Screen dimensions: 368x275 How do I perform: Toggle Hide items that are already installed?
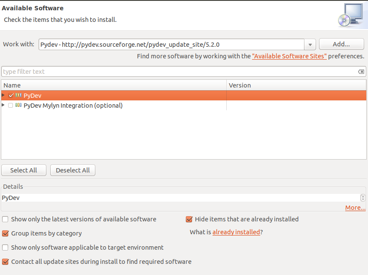pyautogui.click(x=189, y=219)
